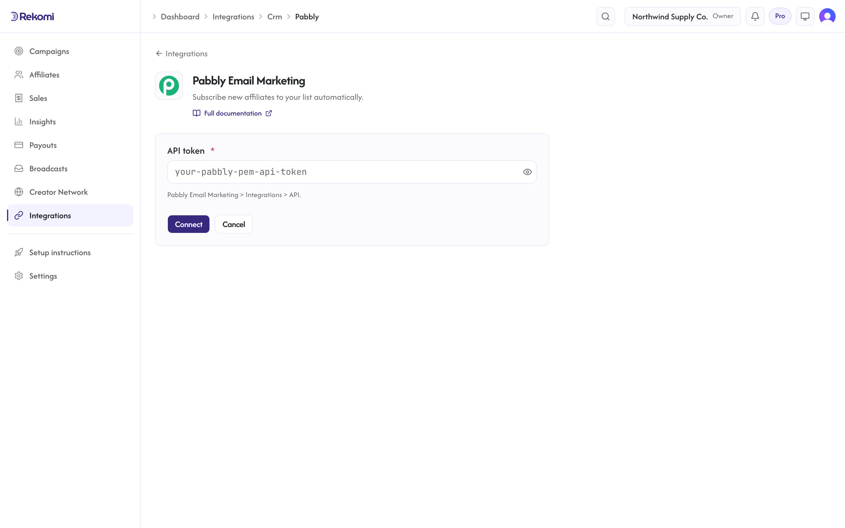The height and width of the screenshot is (528, 845).
Task: Select the Integrations sidebar item
Action: point(70,216)
